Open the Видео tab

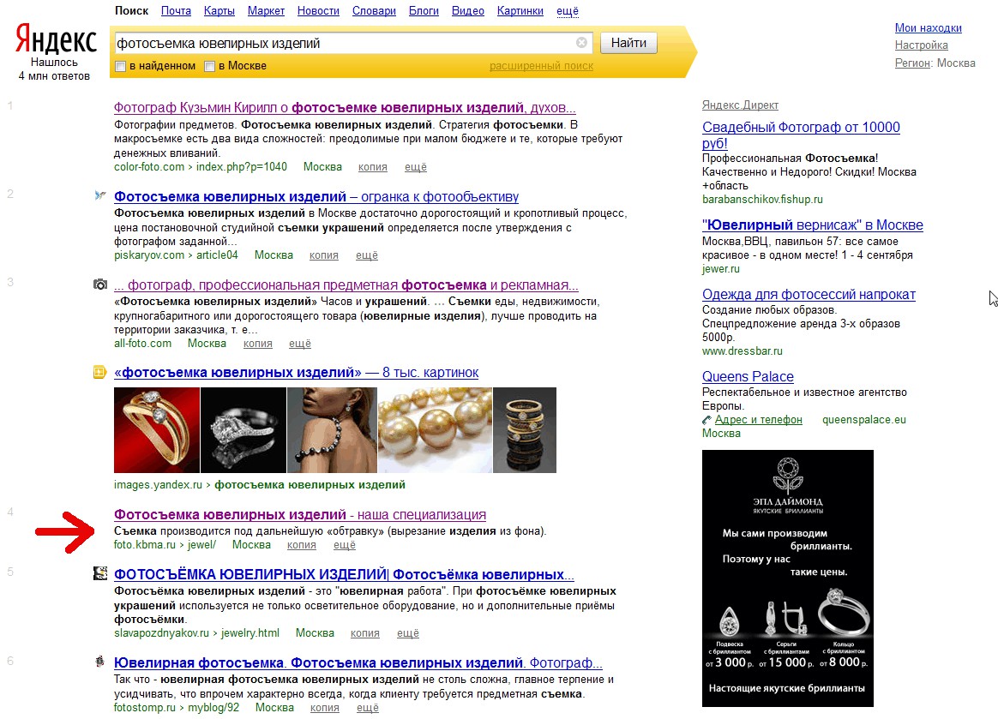pyautogui.click(x=468, y=11)
